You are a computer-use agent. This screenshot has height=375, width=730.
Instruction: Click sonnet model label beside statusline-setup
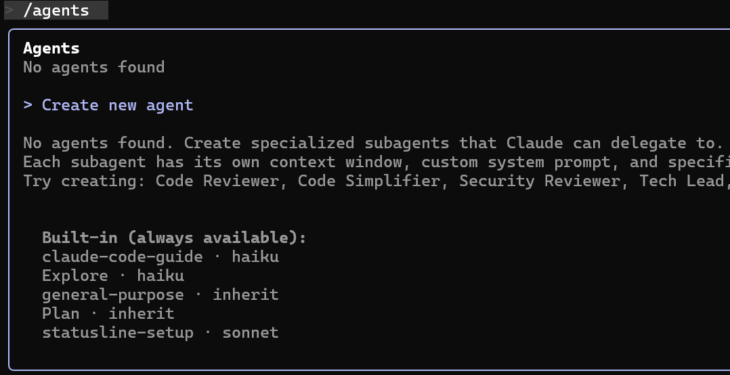click(251, 333)
